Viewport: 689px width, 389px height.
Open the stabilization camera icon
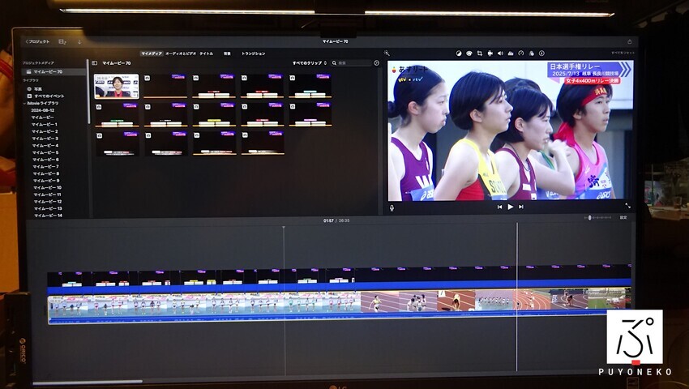tap(490, 53)
